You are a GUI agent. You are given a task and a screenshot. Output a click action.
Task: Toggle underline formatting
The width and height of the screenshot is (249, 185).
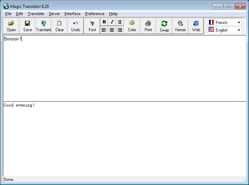[x=120, y=22]
